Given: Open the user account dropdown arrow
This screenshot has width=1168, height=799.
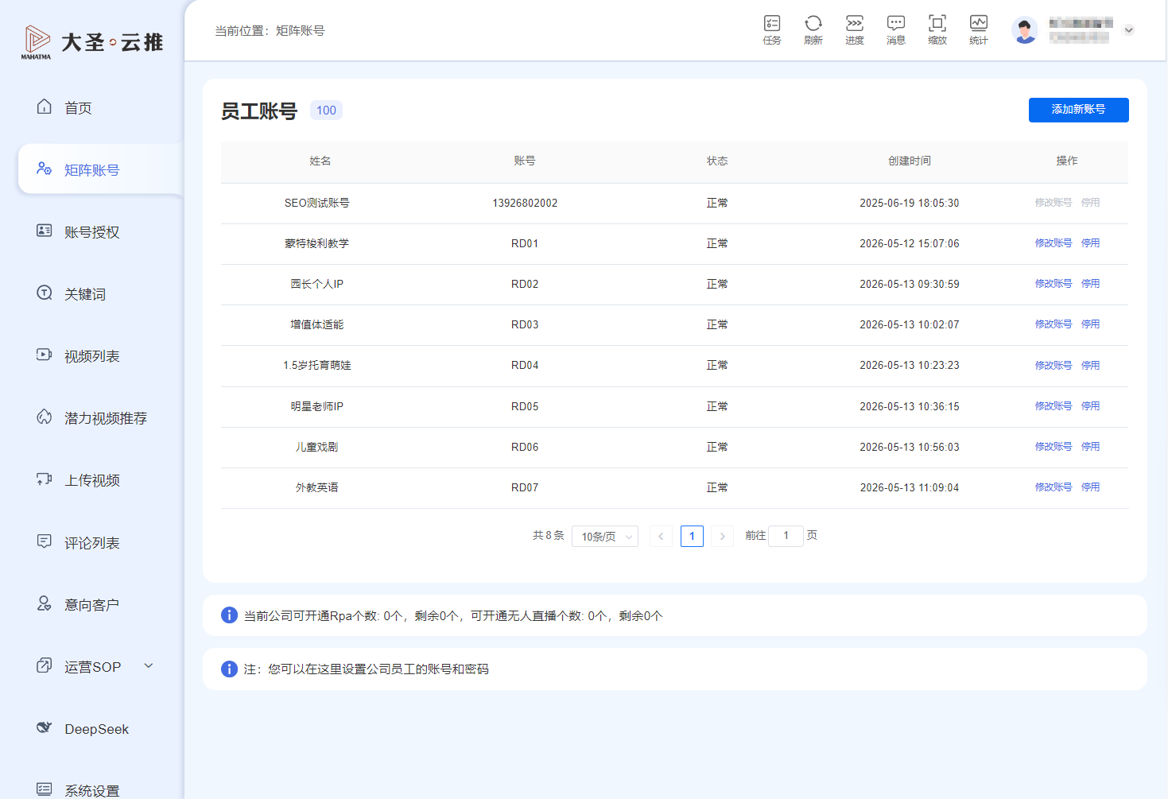Looking at the screenshot, I should [x=1128, y=30].
